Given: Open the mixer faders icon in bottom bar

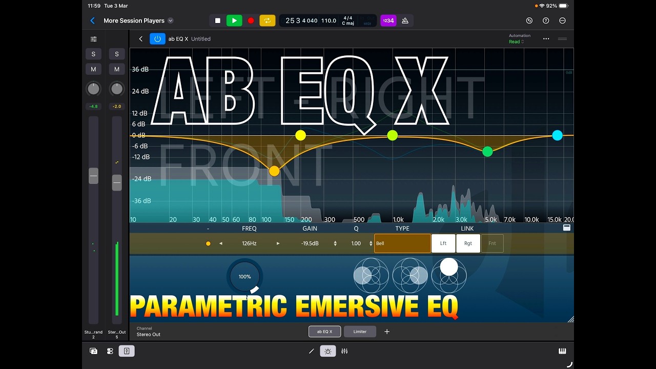Looking at the screenshot, I should pyautogui.click(x=344, y=351).
